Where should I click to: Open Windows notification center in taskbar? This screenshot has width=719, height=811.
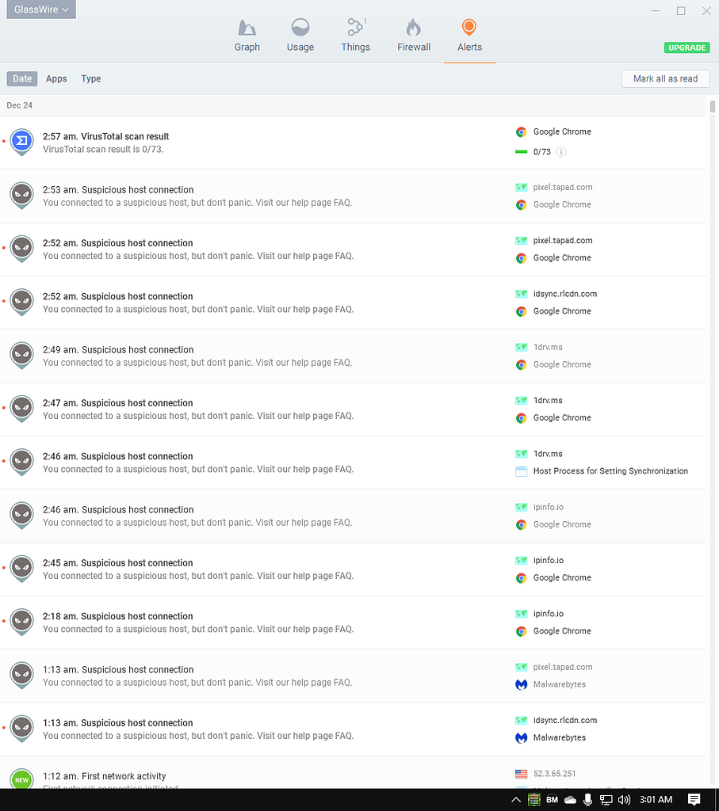694,800
